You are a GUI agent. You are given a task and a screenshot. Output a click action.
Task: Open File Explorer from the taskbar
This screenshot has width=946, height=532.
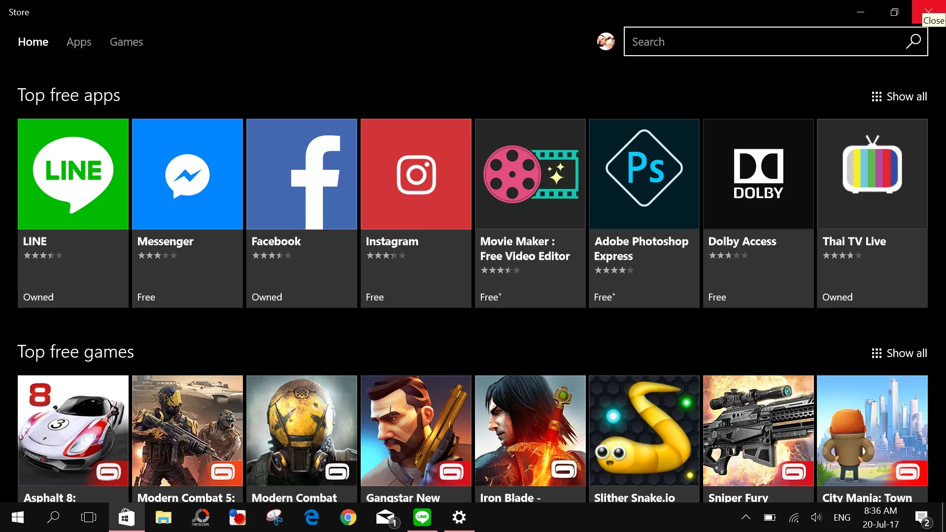[163, 517]
